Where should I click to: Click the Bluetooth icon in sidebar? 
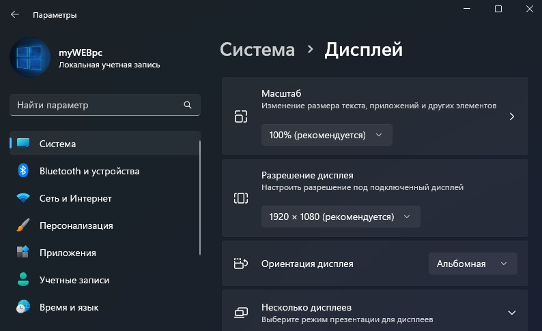pos(23,170)
